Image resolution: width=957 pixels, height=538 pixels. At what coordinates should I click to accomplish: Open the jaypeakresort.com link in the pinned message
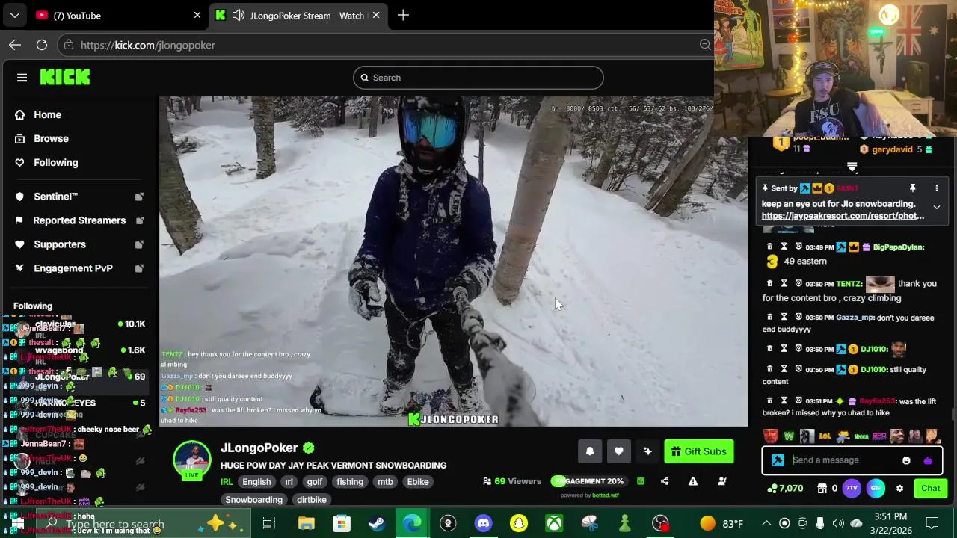click(843, 216)
